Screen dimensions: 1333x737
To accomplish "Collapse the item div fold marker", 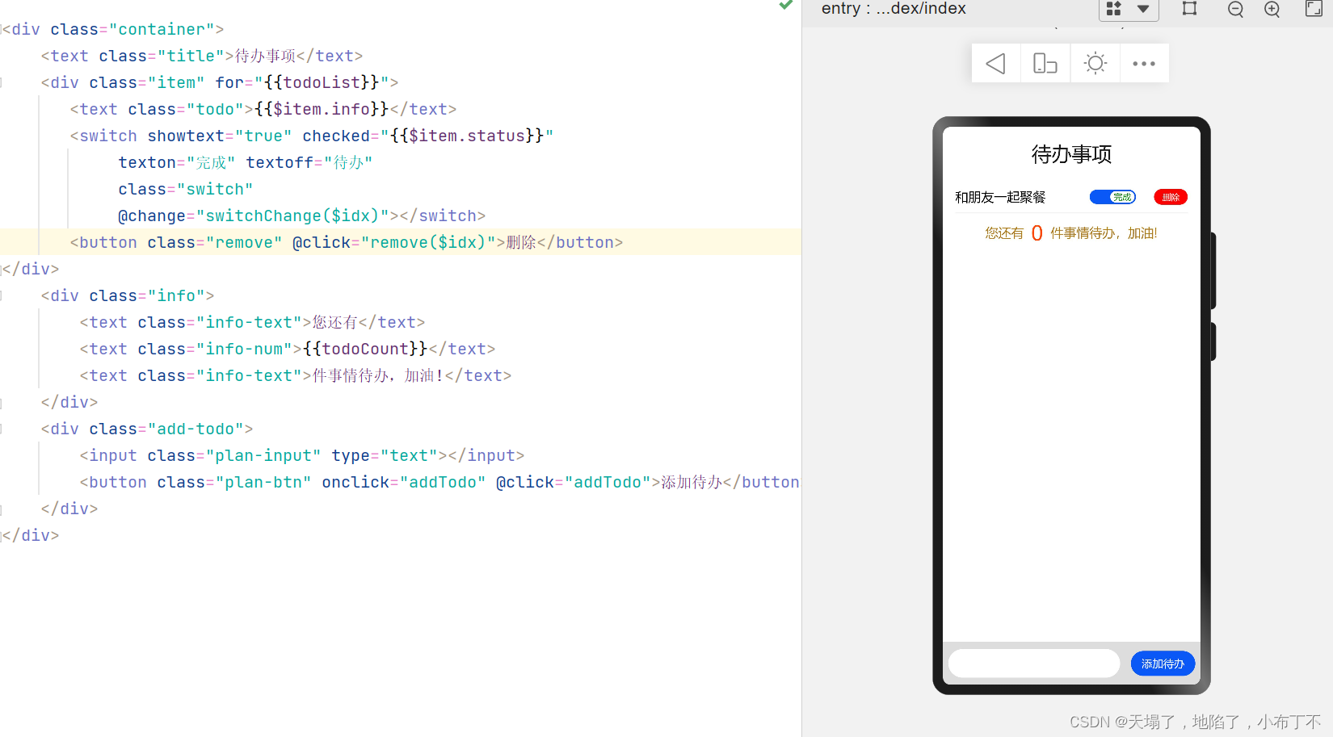I will click(2, 83).
